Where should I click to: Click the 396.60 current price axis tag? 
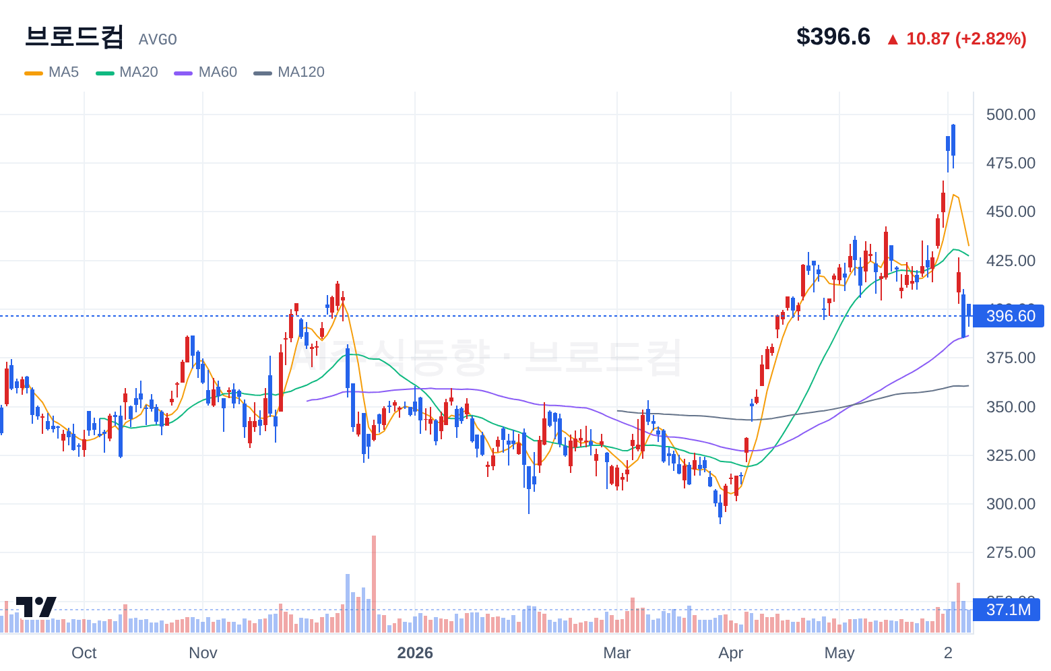tap(1009, 316)
